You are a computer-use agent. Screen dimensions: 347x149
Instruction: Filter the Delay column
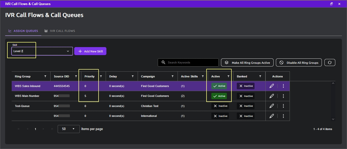[x=133, y=76]
